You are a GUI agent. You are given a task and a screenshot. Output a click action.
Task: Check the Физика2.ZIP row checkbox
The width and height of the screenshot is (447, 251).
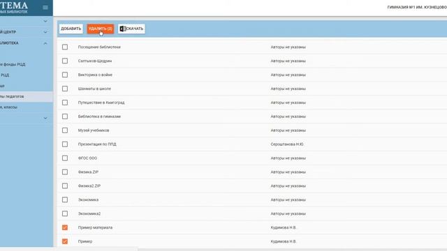pyautogui.click(x=65, y=186)
